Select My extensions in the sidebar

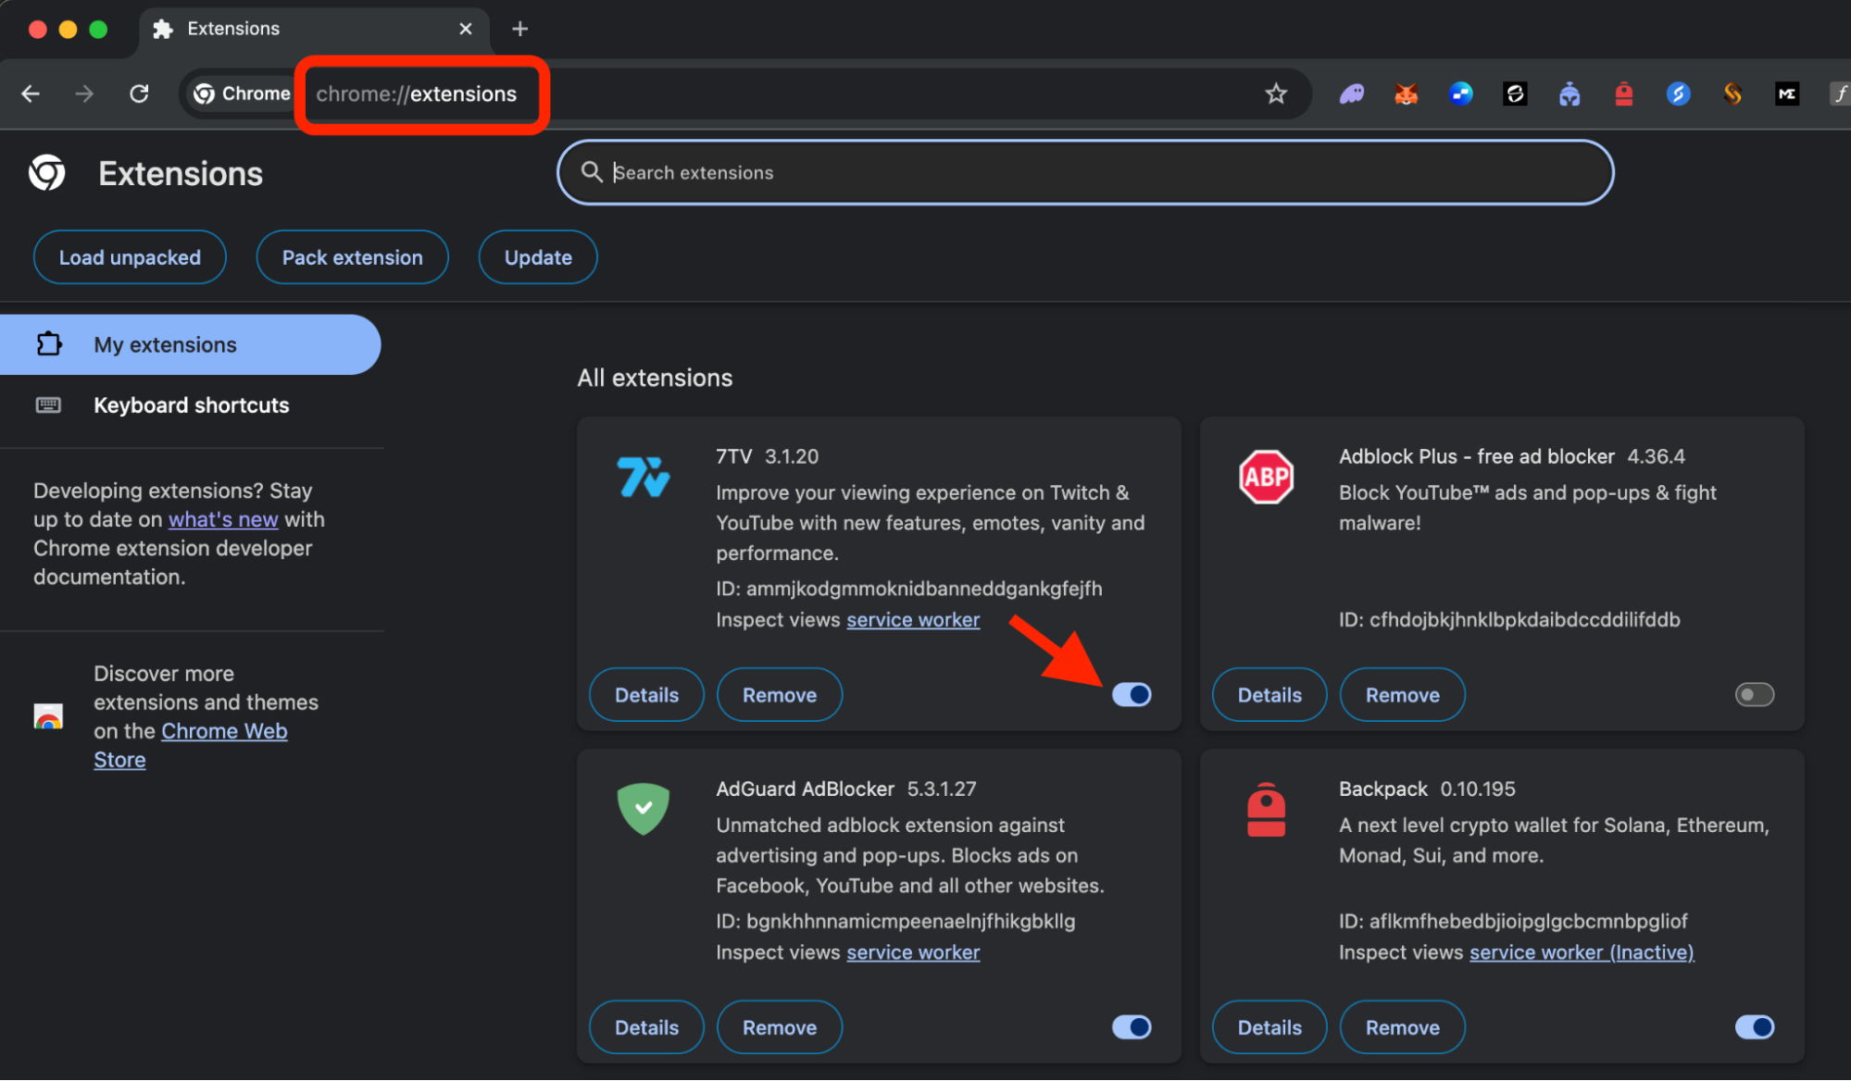(x=190, y=344)
